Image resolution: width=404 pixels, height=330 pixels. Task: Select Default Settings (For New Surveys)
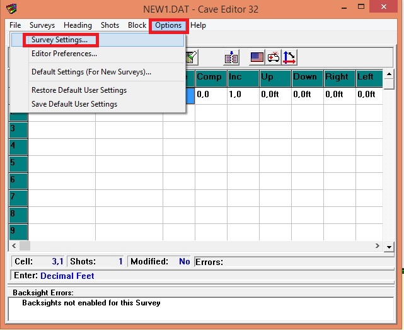(91, 72)
